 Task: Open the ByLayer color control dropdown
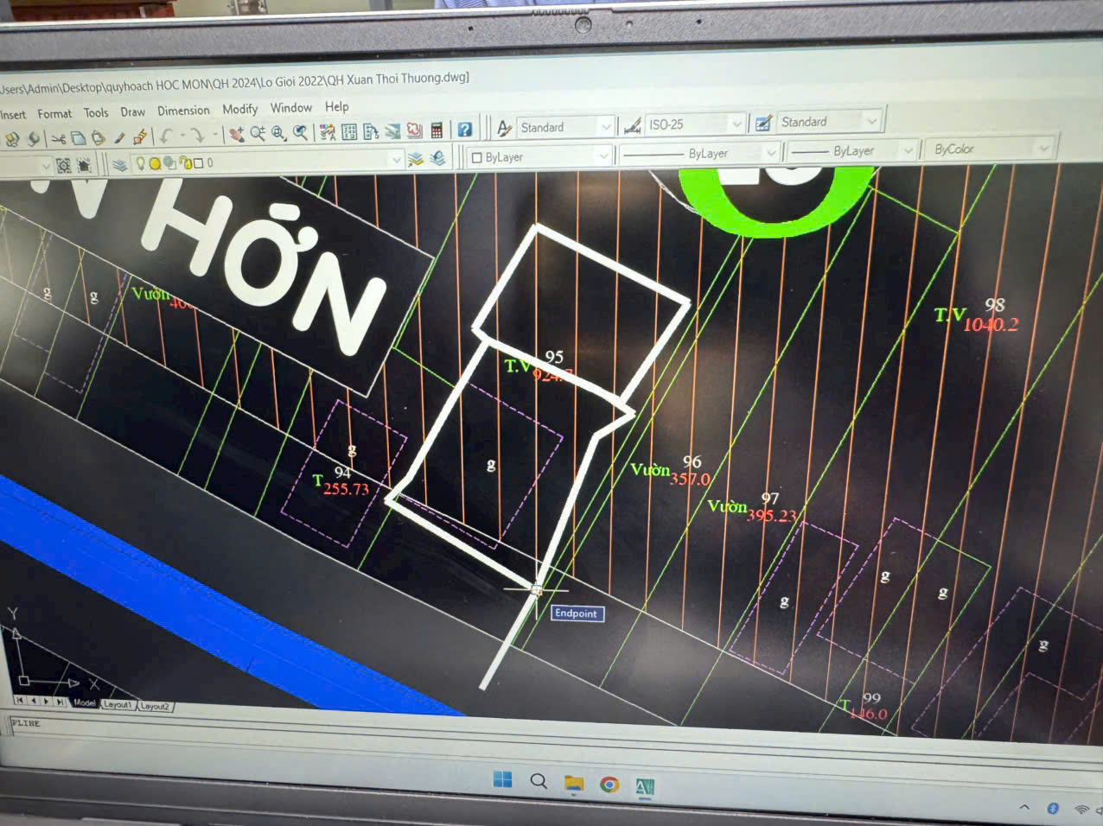(x=603, y=156)
